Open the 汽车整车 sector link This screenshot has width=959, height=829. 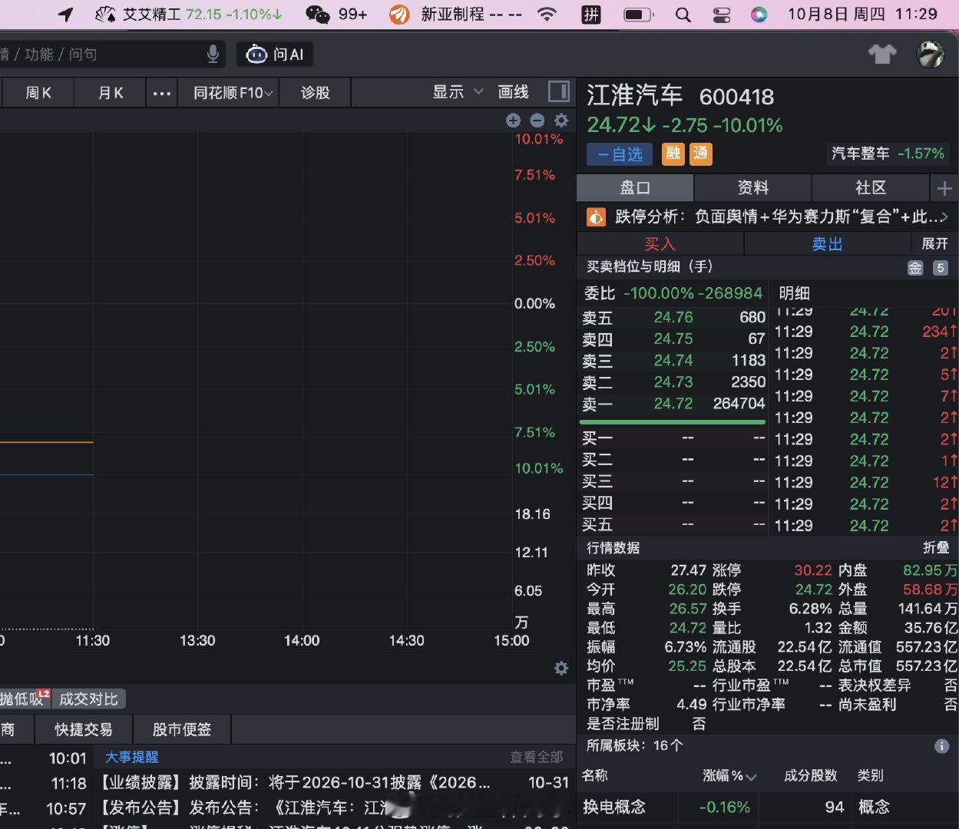[888, 154]
